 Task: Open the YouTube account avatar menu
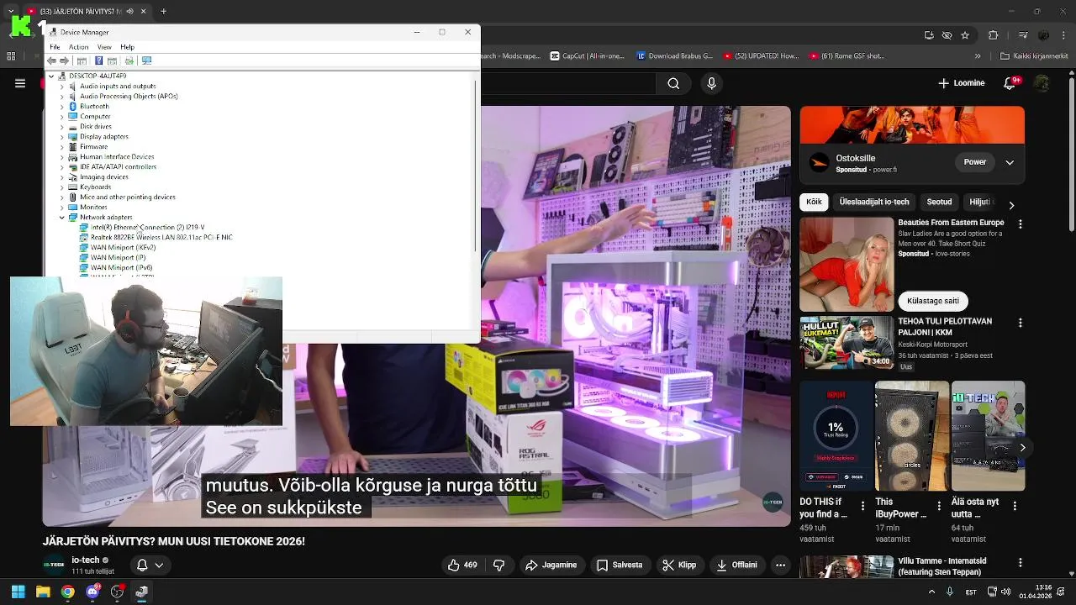pyautogui.click(x=1043, y=83)
